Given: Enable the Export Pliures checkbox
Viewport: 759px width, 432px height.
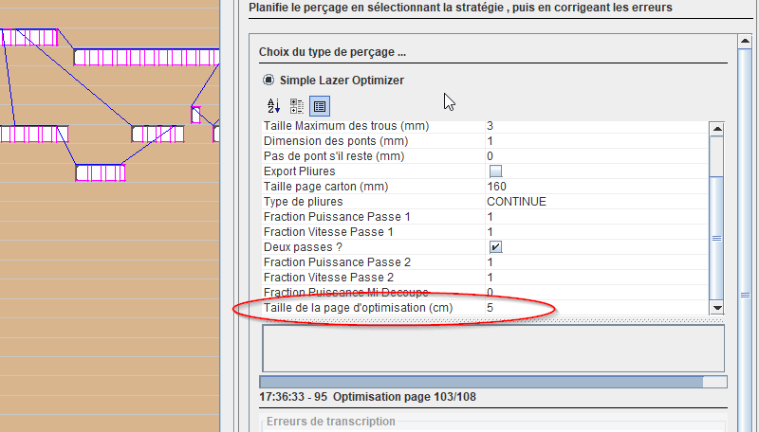Looking at the screenshot, I should 495,171.
